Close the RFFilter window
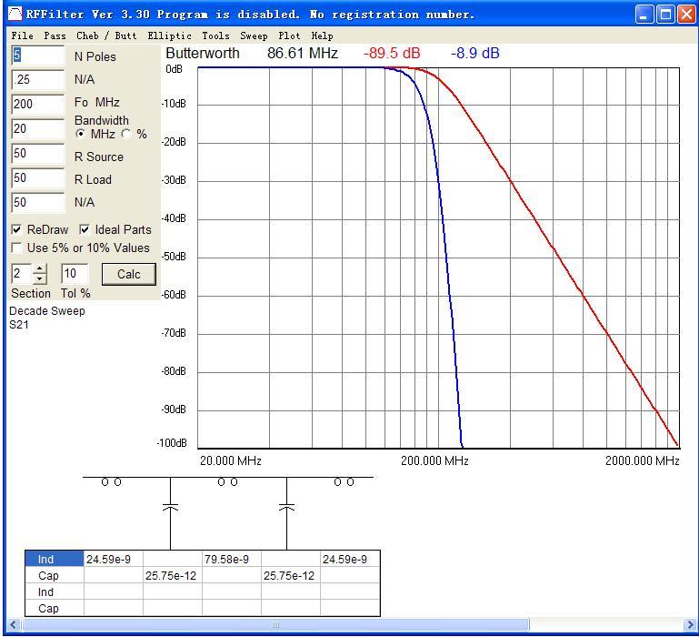 pos(687,15)
